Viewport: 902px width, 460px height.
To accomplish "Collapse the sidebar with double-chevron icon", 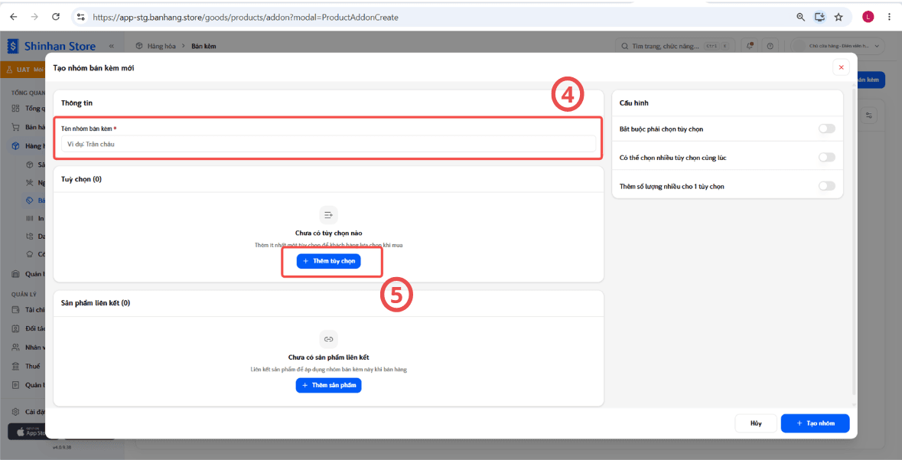I will [x=112, y=46].
